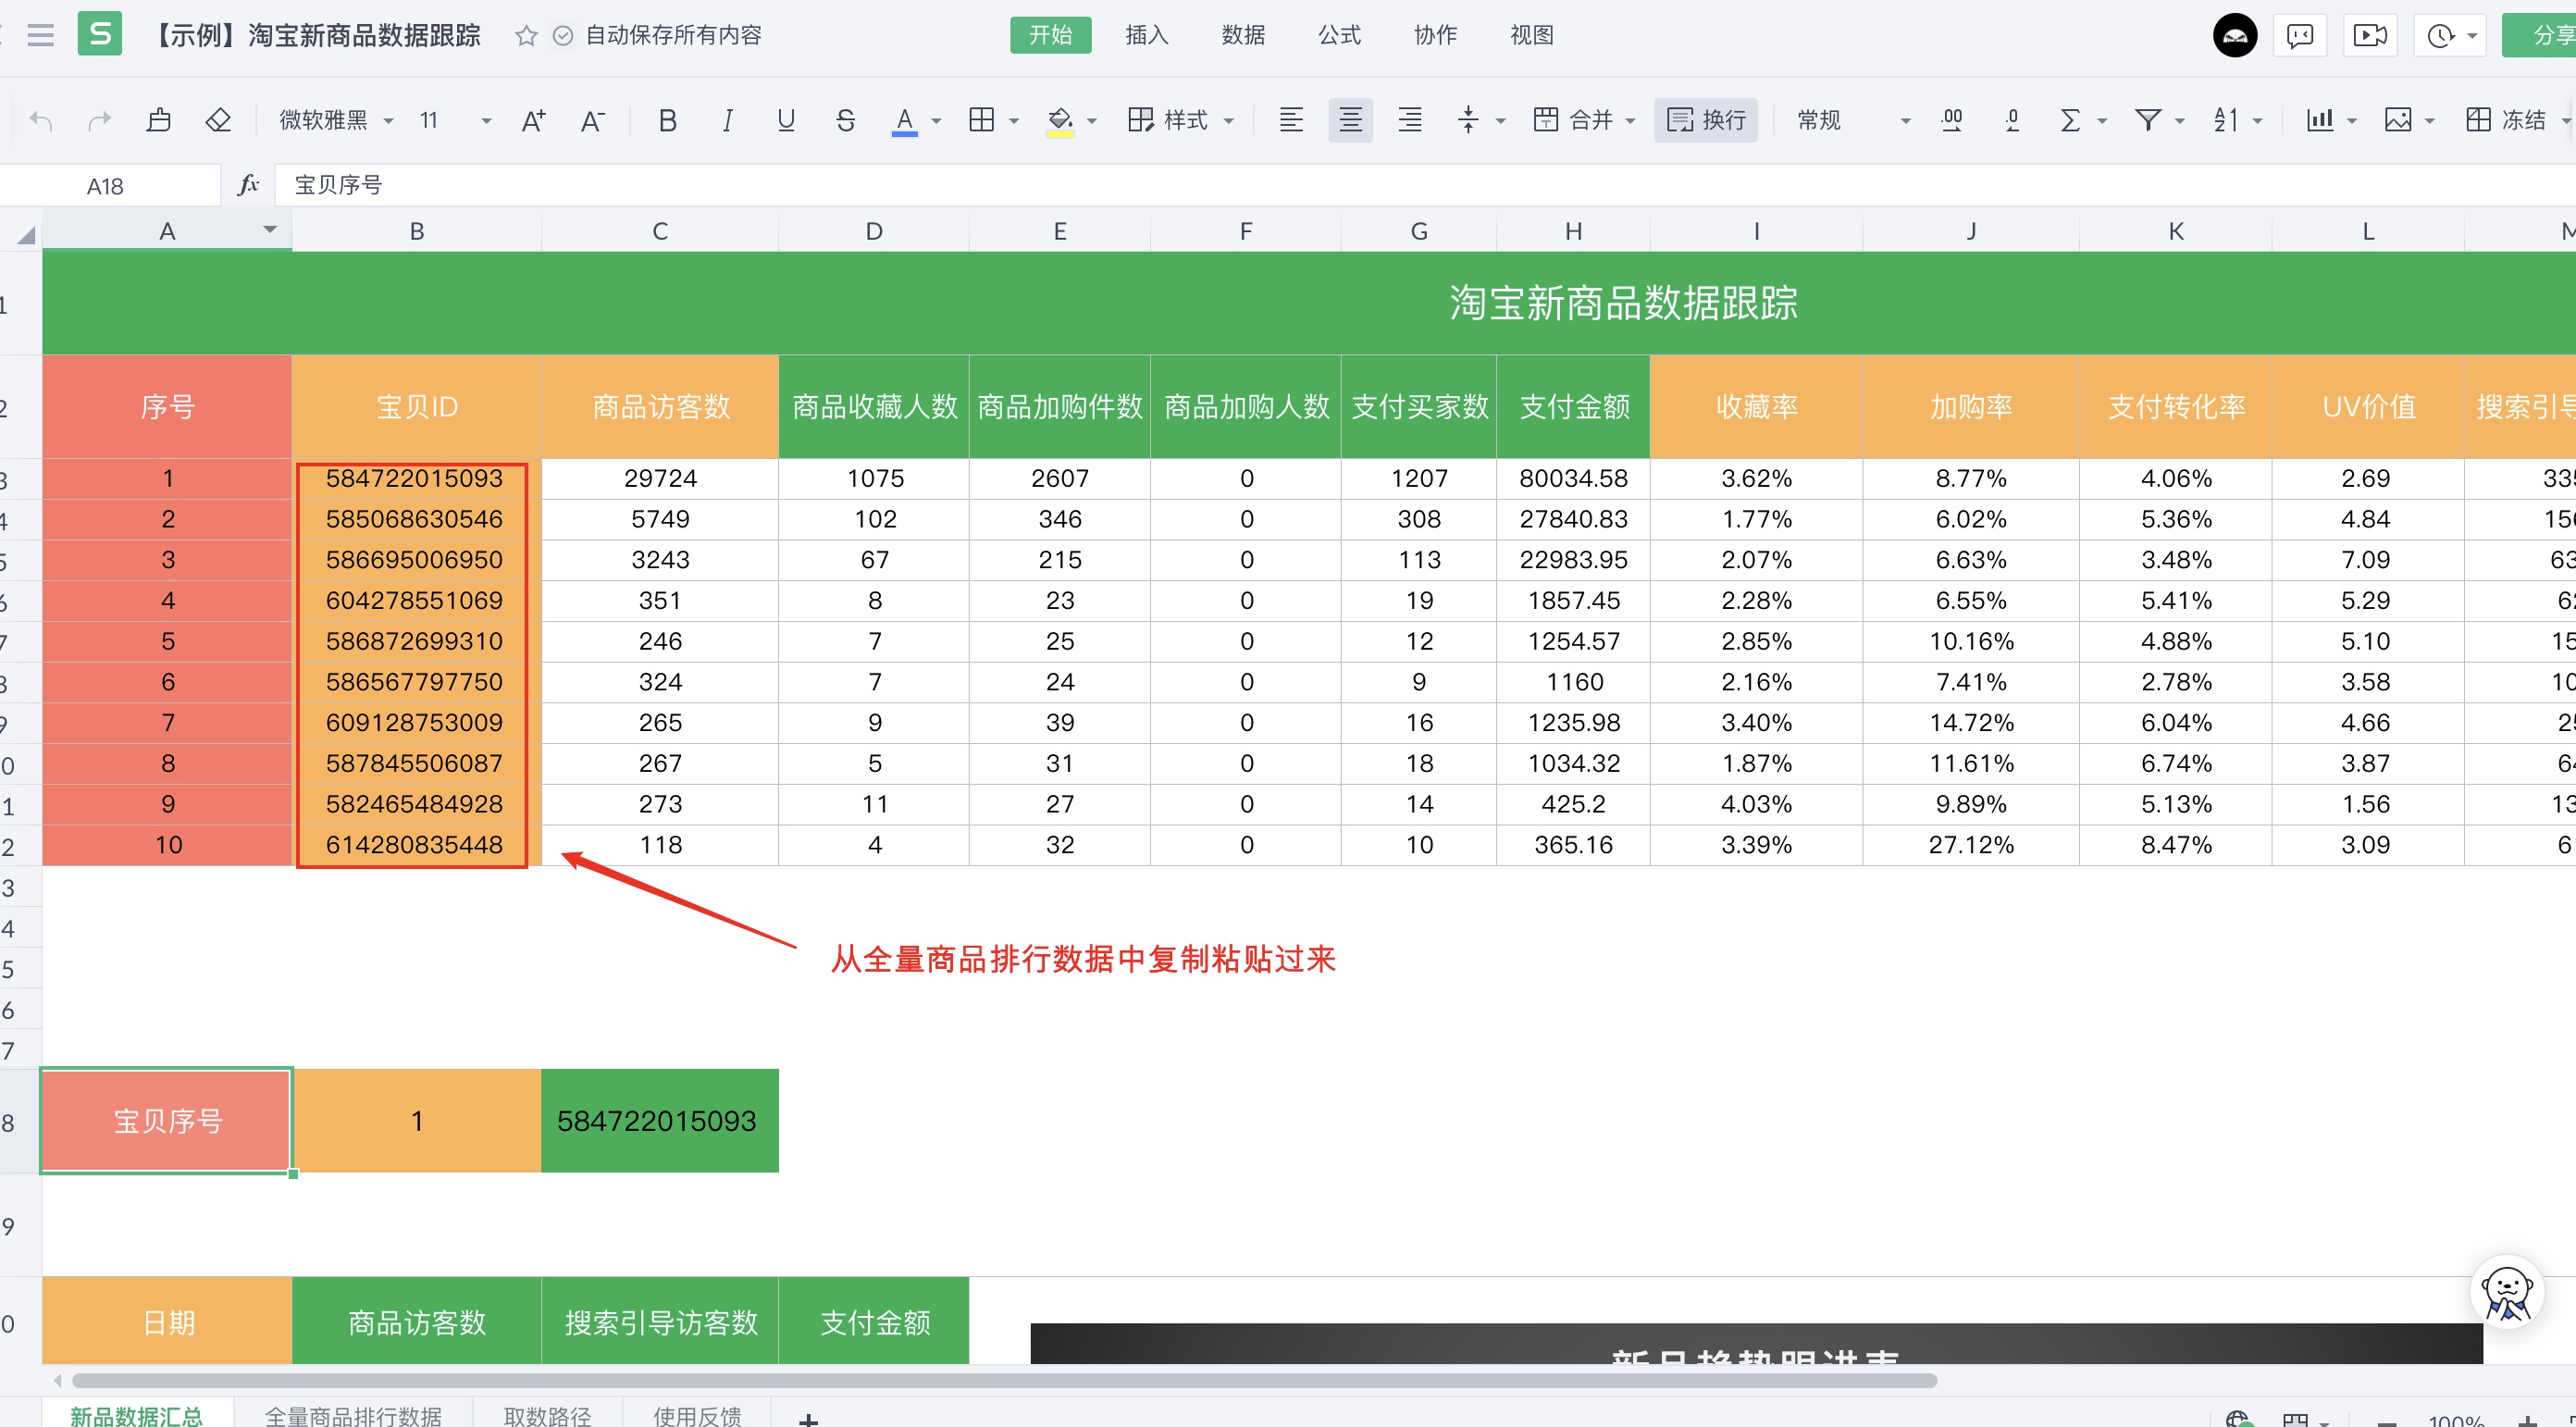The height and width of the screenshot is (1427, 2576).
Task: Switch to the 数据 tab
Action: pyautogui.click(x=1243, y=35)
